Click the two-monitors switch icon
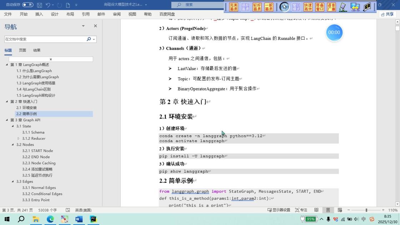The width and height of the screenshot is (400, 225). pos(355,7)
